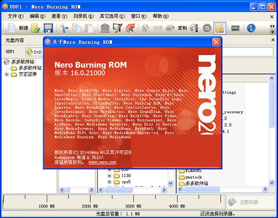This screenshot has width=278, height=218.
Task: Open the 文件(F) menu
Action: (x=16, y=16)
